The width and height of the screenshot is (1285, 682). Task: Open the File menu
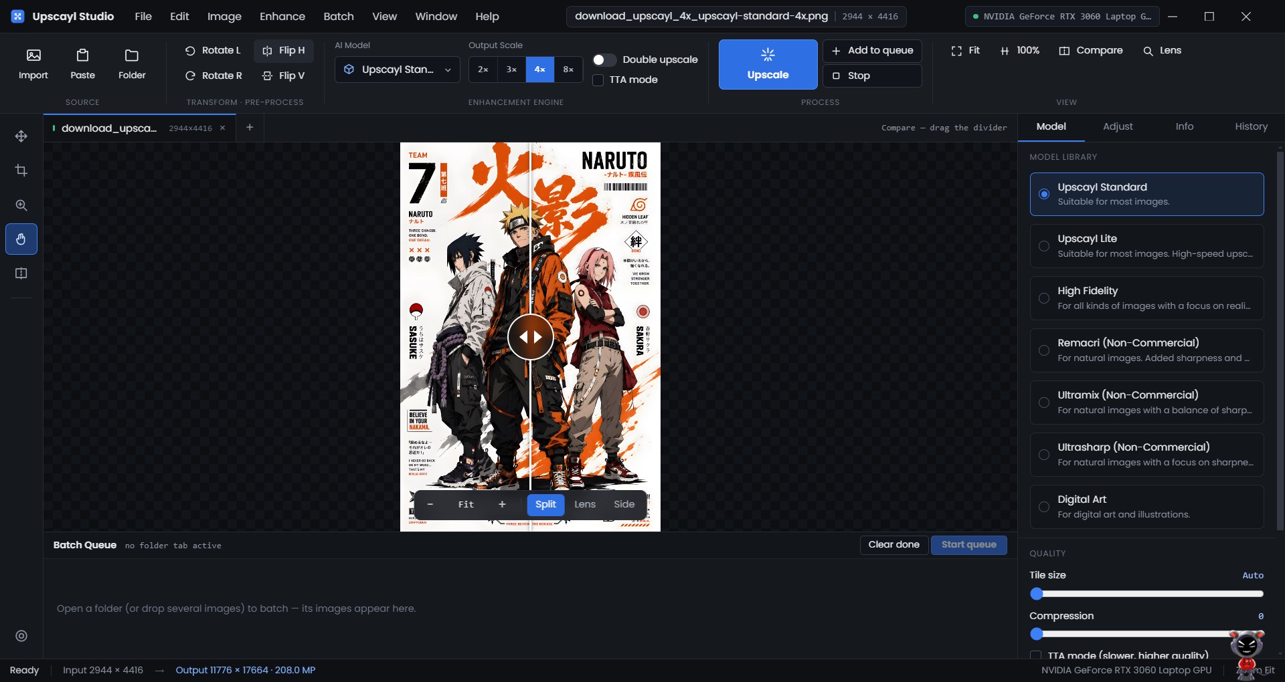tap(143, 16)
